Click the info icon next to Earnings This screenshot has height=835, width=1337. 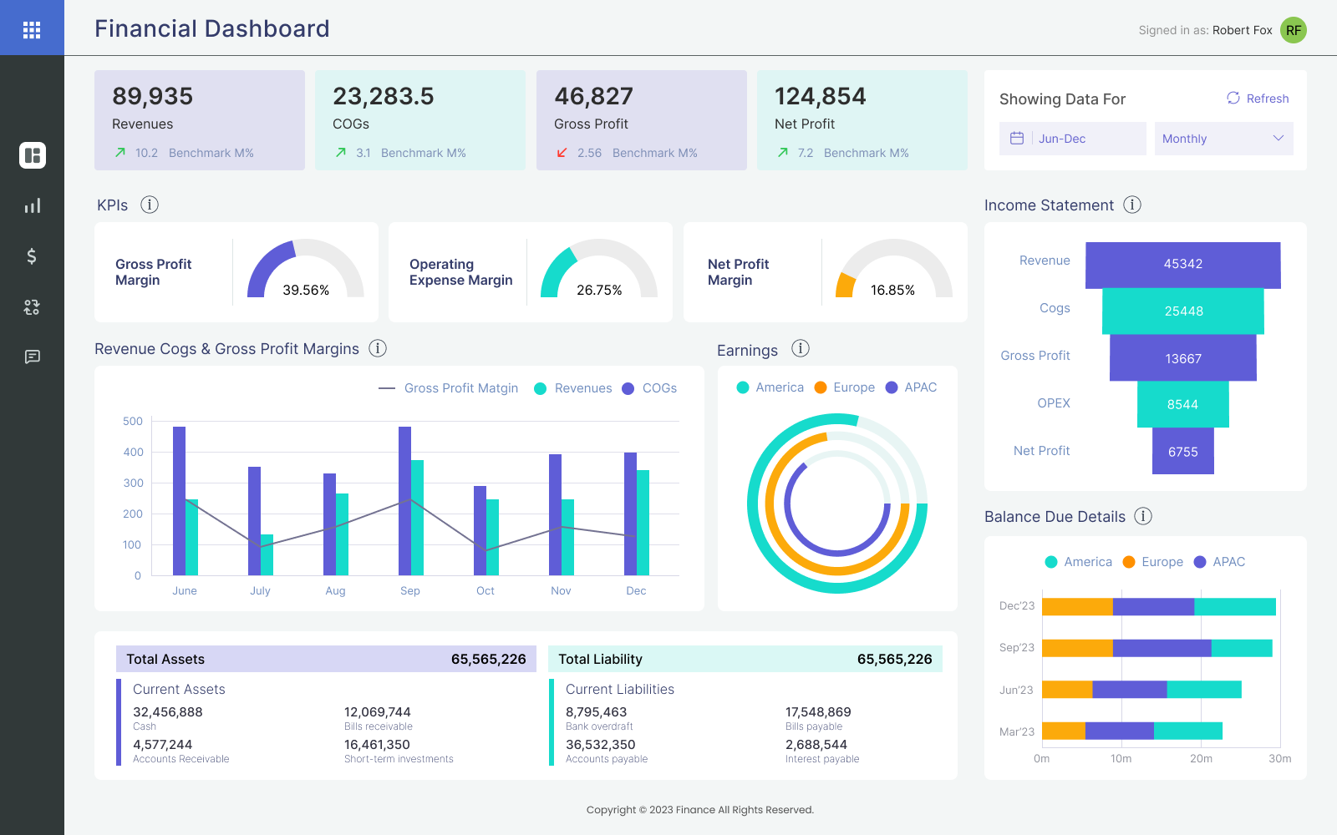tap(801, 349)
